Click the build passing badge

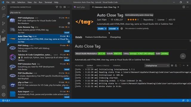coord(162,53)
